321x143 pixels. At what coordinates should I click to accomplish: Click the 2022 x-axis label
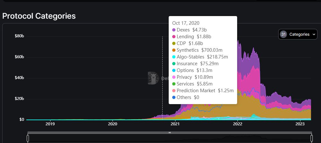click(x=238, y=124)
